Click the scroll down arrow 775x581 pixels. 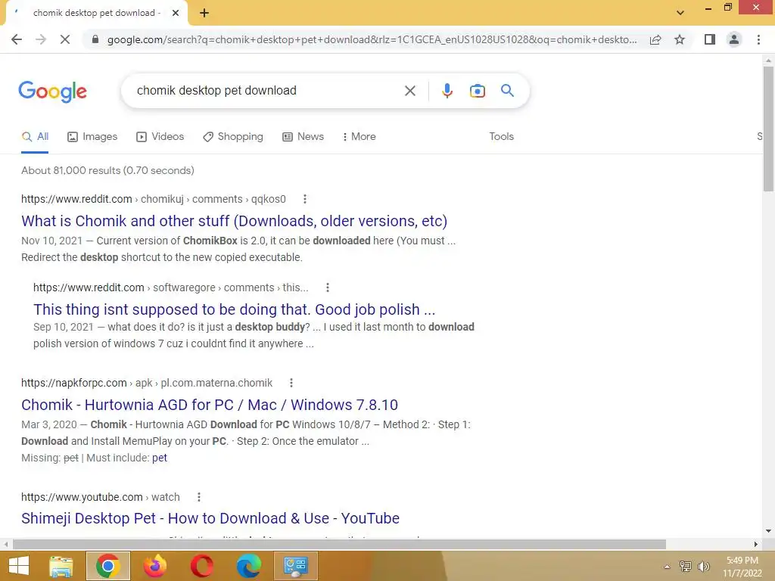coord(768,531)
